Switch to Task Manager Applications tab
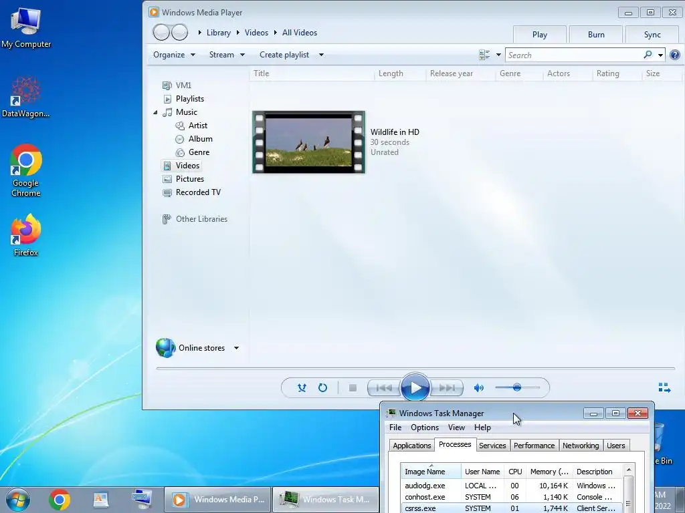This screenshot has height=513, width=685. 411,446
